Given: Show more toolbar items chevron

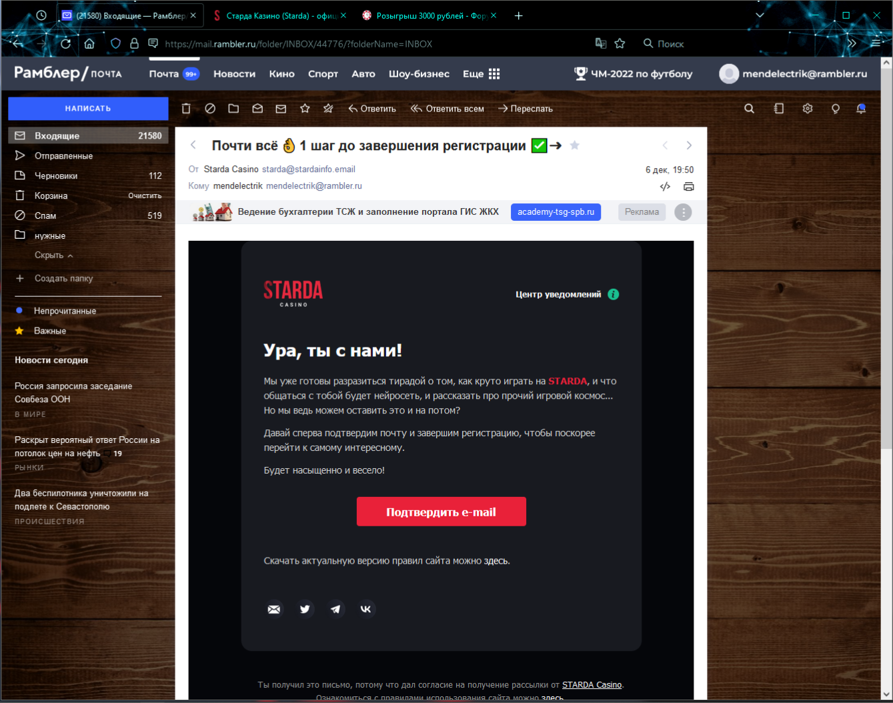Looking at the screenshot, I should coord(852,43).
